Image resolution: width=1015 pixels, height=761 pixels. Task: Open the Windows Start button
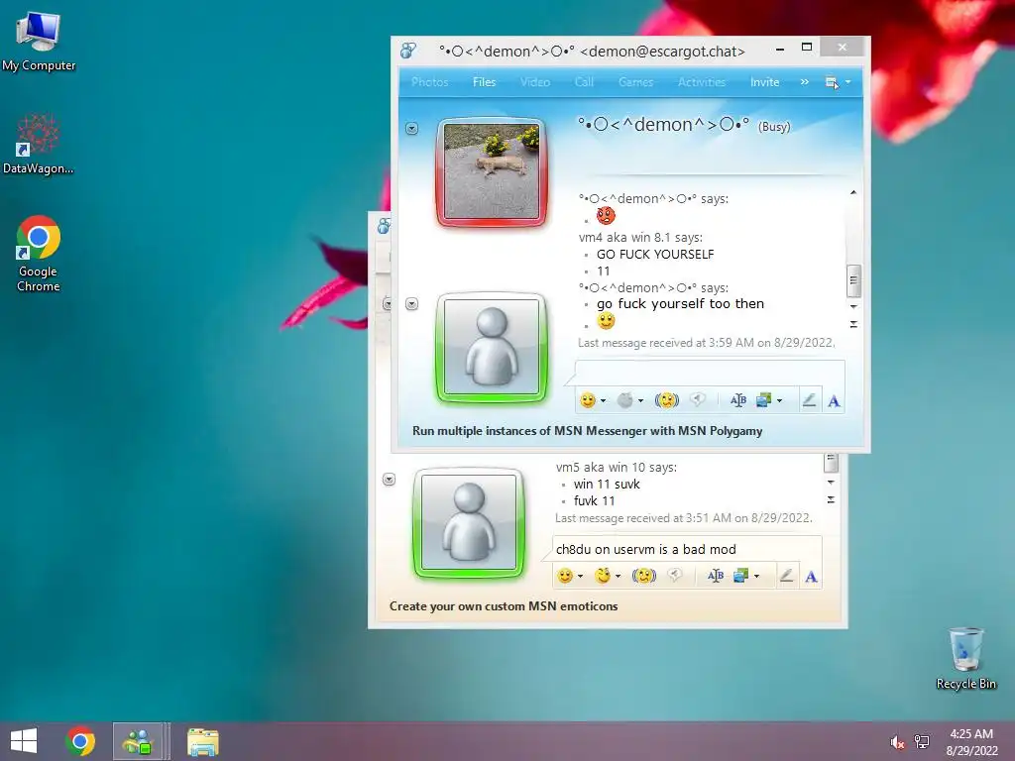pyautogui.click(x=24, y=741)
